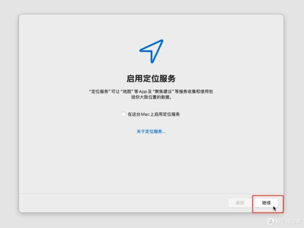Click 返回 to go back
304x228 pixels.
240,203
